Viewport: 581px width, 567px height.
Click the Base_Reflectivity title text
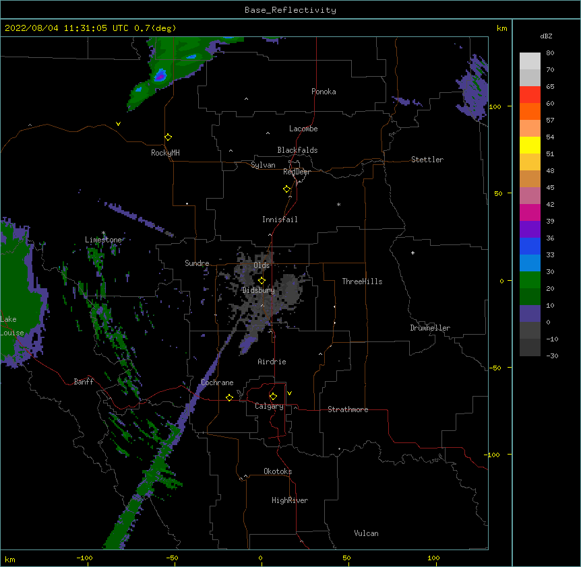(x=290, y=10)
